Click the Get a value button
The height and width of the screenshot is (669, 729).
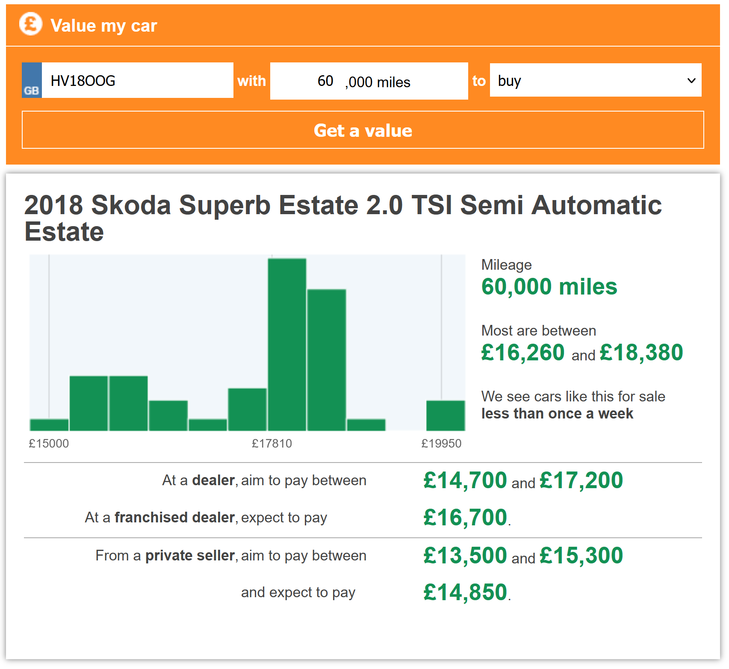pos(363,130)
